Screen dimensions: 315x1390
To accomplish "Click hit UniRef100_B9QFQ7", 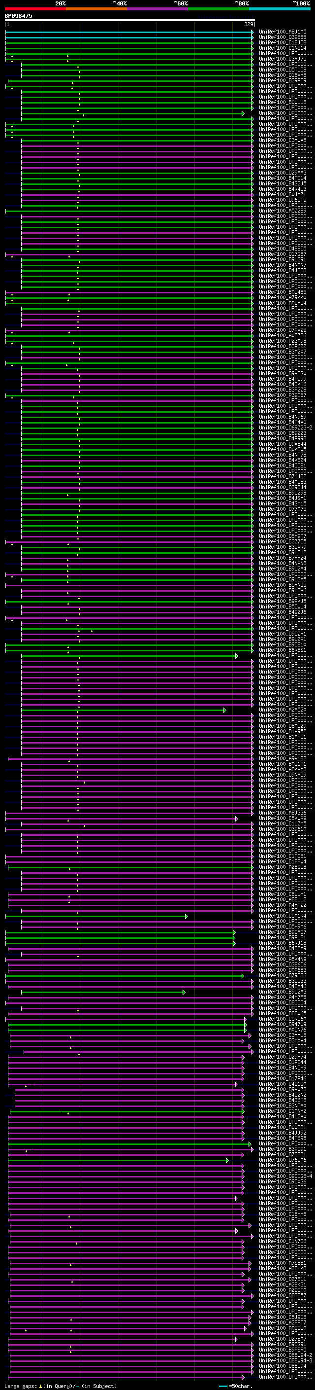I will tap(283, 932).
